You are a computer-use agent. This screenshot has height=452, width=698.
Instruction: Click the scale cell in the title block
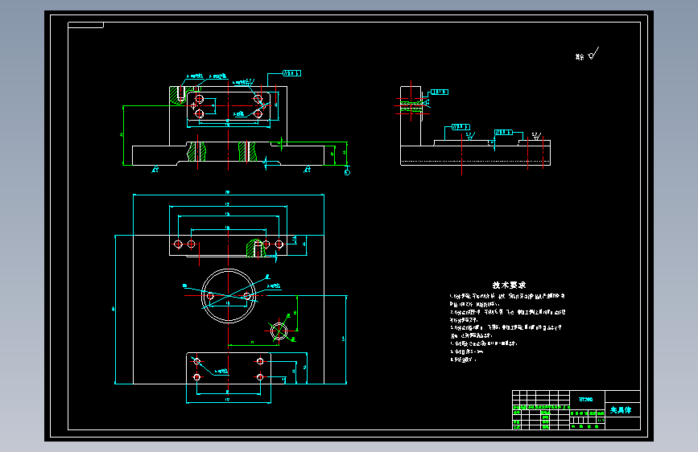tap(601, 420)
